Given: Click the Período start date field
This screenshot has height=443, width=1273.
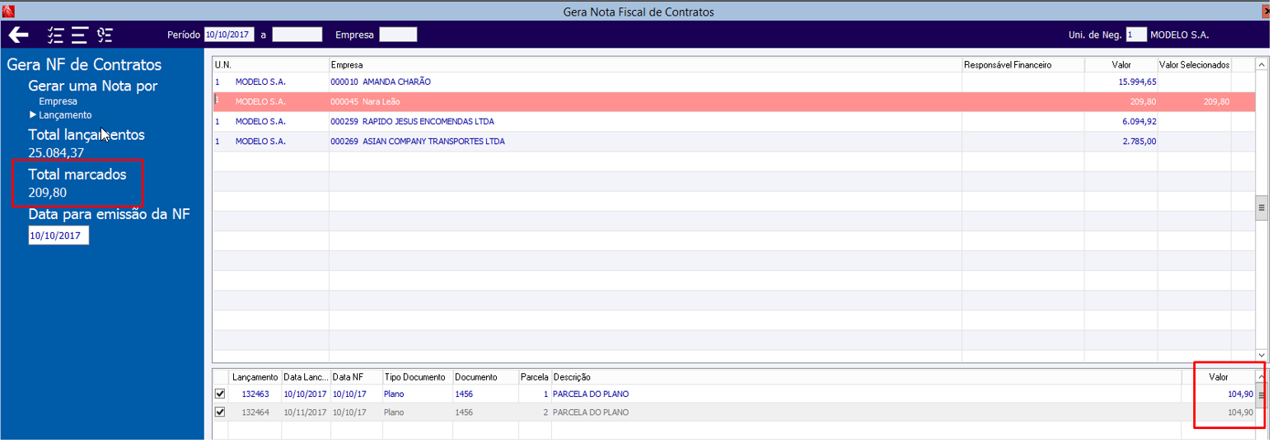Looking at the screenshot, I should coord(228,35).
